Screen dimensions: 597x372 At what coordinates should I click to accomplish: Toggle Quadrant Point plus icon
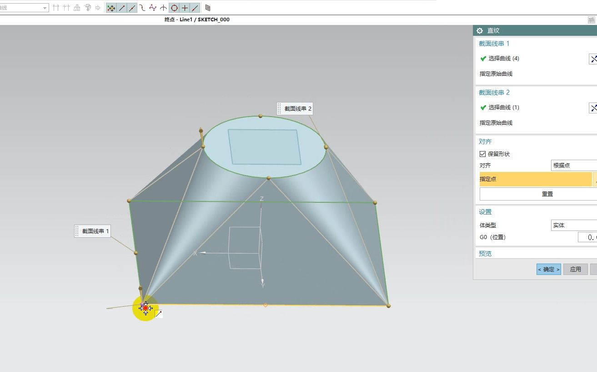click(185, 8)
